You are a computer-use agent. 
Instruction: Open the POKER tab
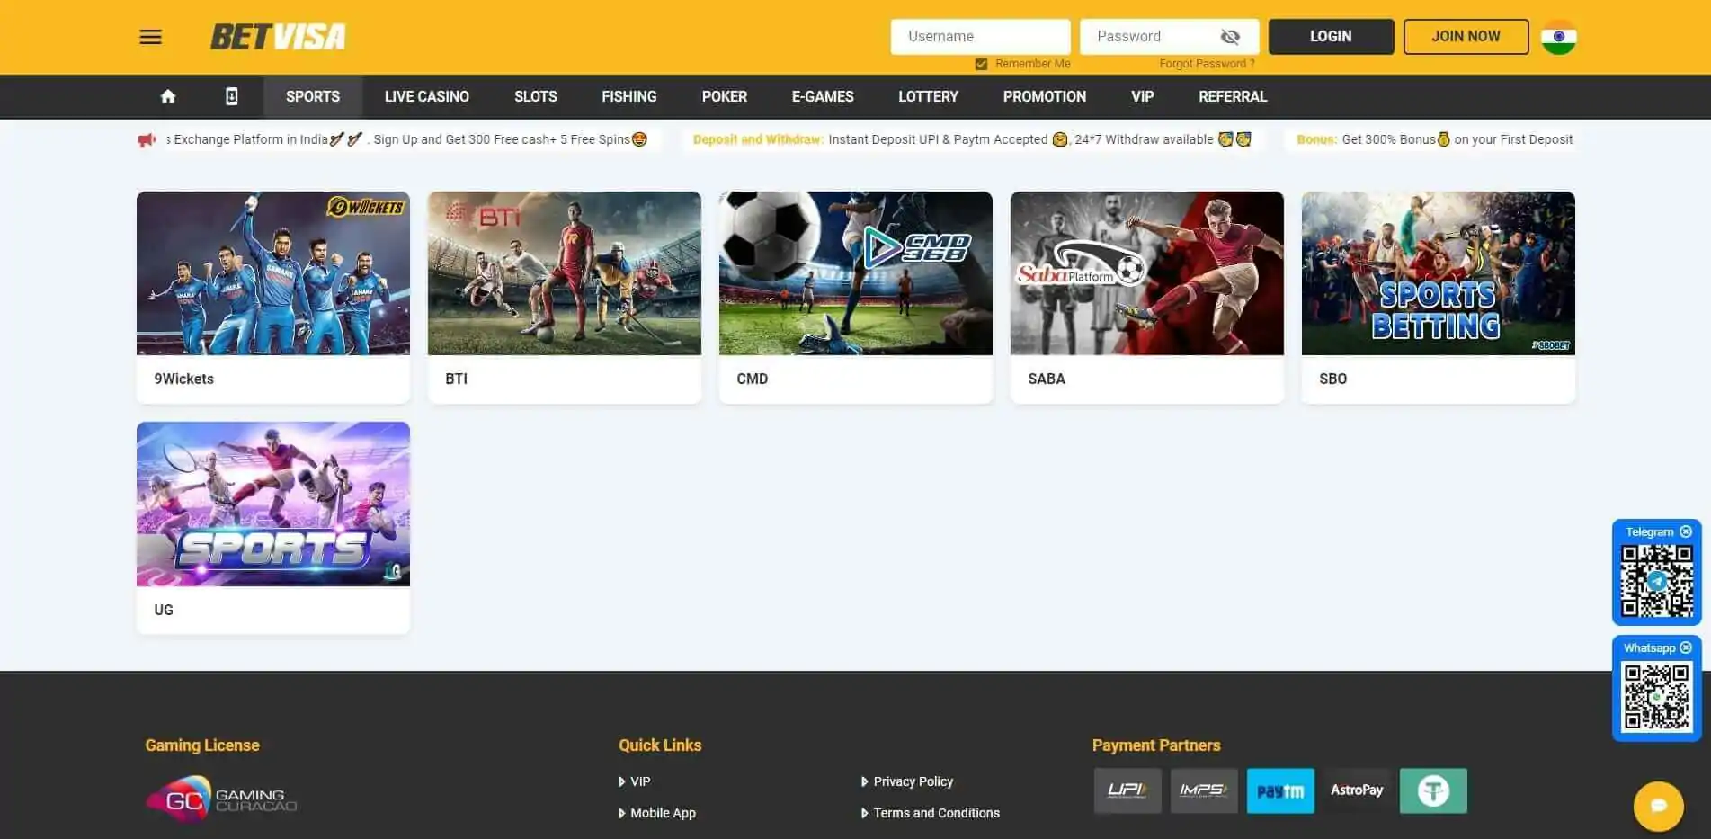(x=725, y=96)
